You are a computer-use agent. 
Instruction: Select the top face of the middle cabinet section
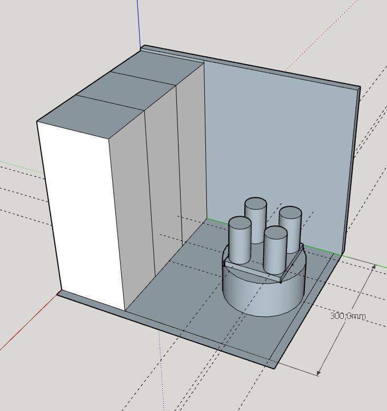point(126,91)
